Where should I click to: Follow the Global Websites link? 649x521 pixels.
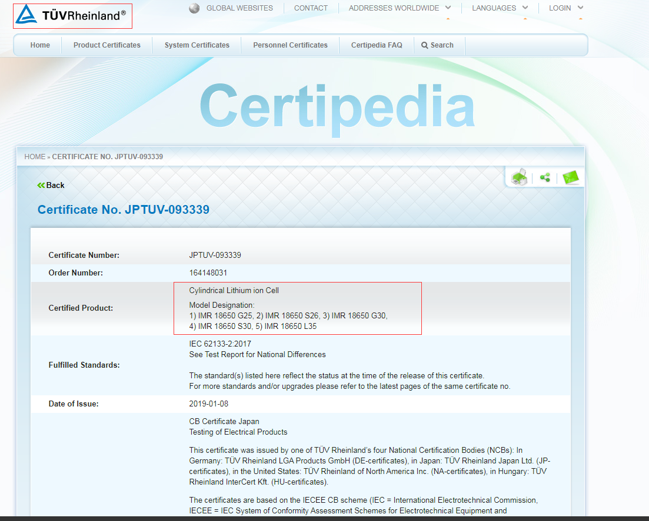(x=239, y=8)
